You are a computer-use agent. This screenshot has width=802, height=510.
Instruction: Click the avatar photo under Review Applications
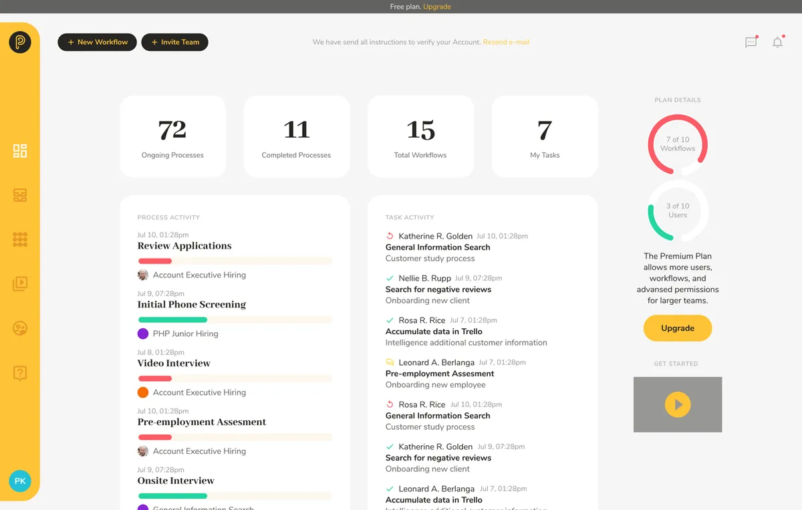pyautogui.click(x=143, y=275)
